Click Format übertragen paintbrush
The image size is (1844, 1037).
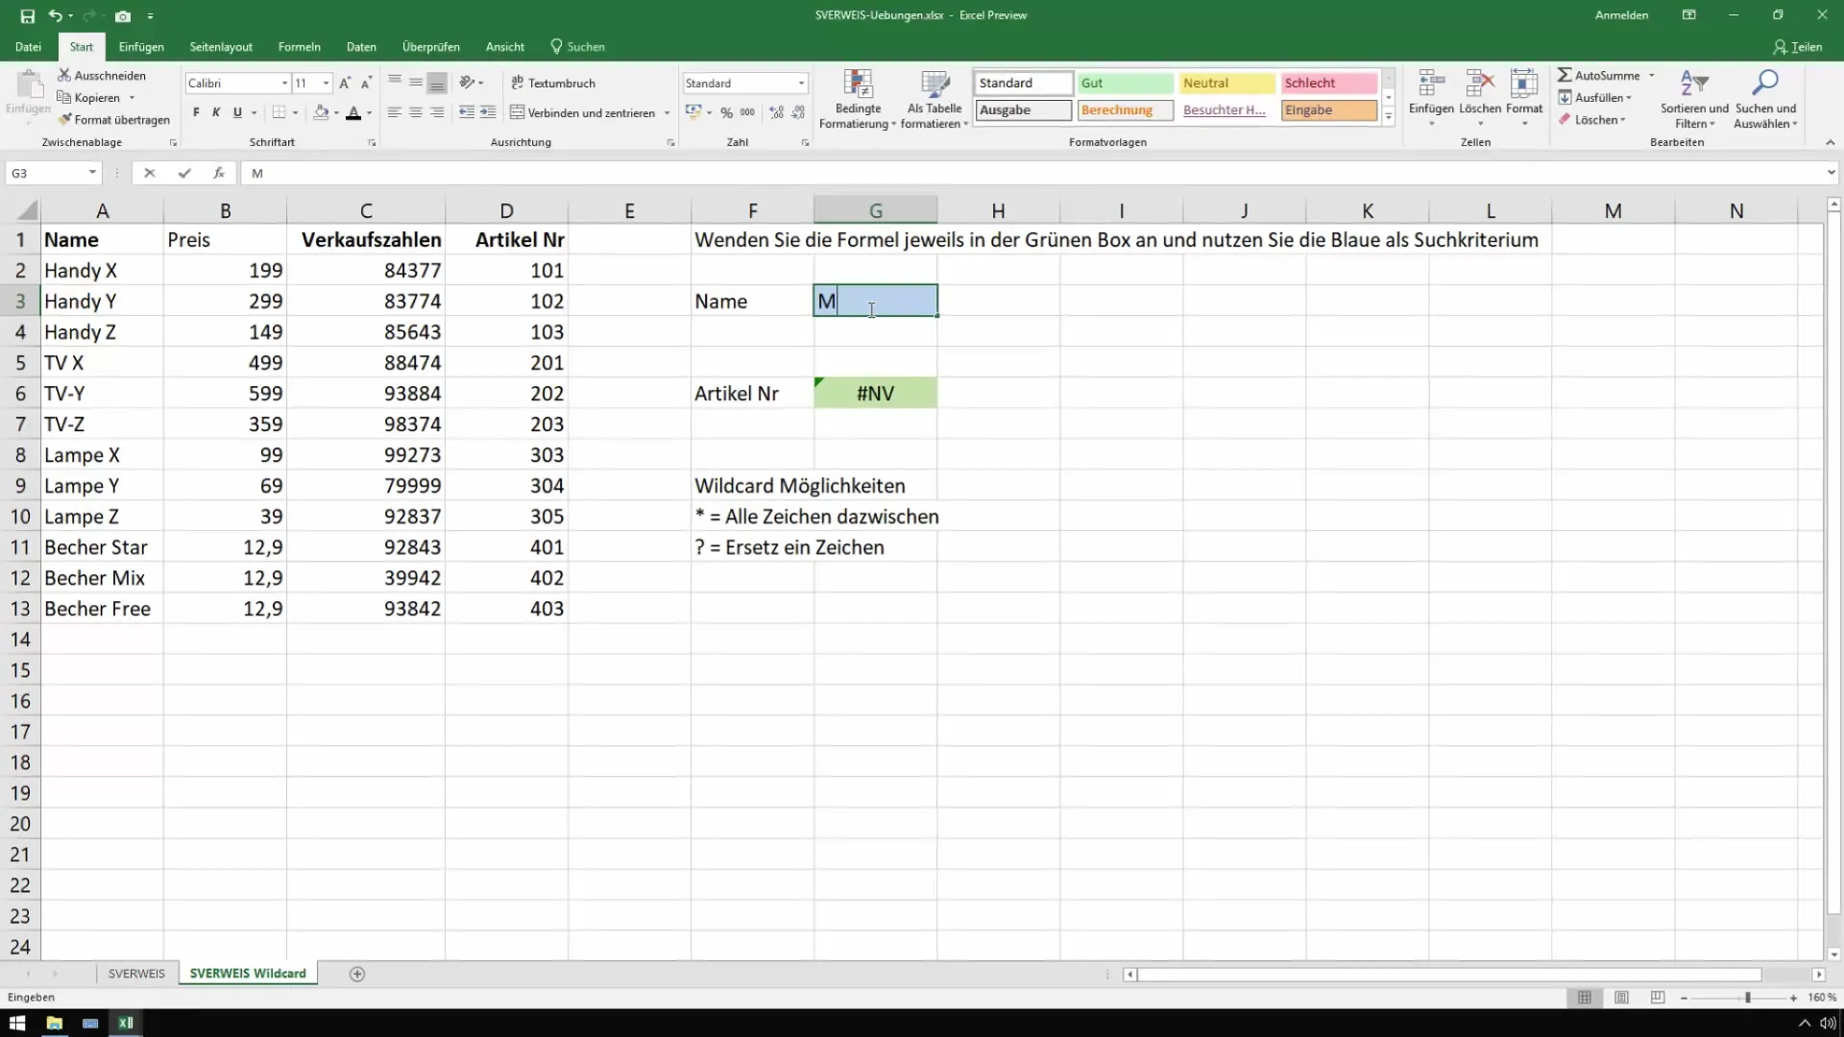(x=113, y=119)
